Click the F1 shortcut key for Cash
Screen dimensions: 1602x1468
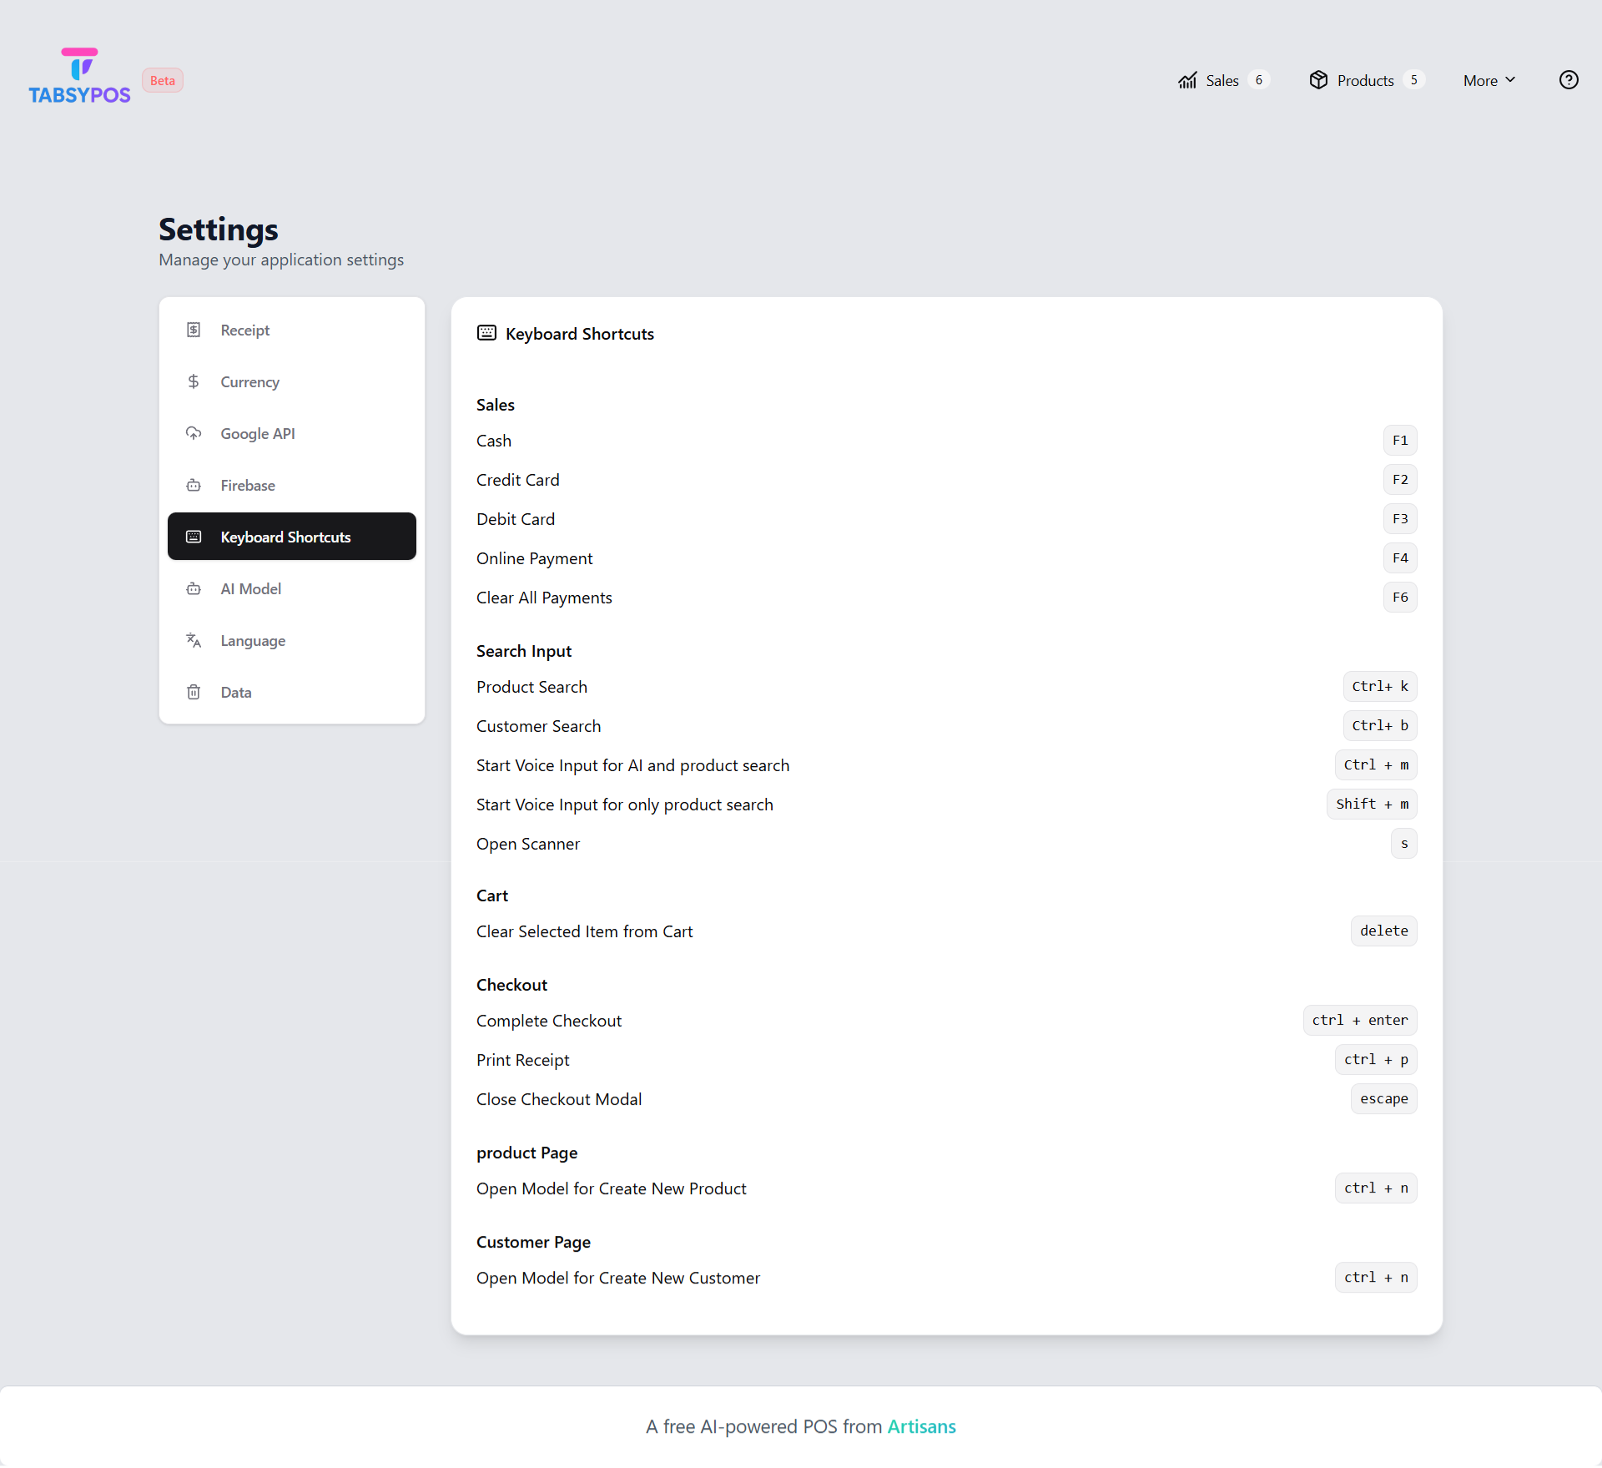[1400, 441]
